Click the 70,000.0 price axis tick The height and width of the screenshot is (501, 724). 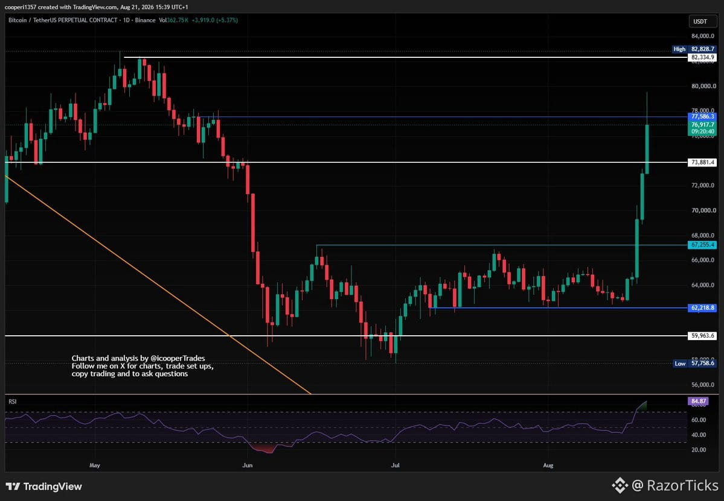point(703,210)
